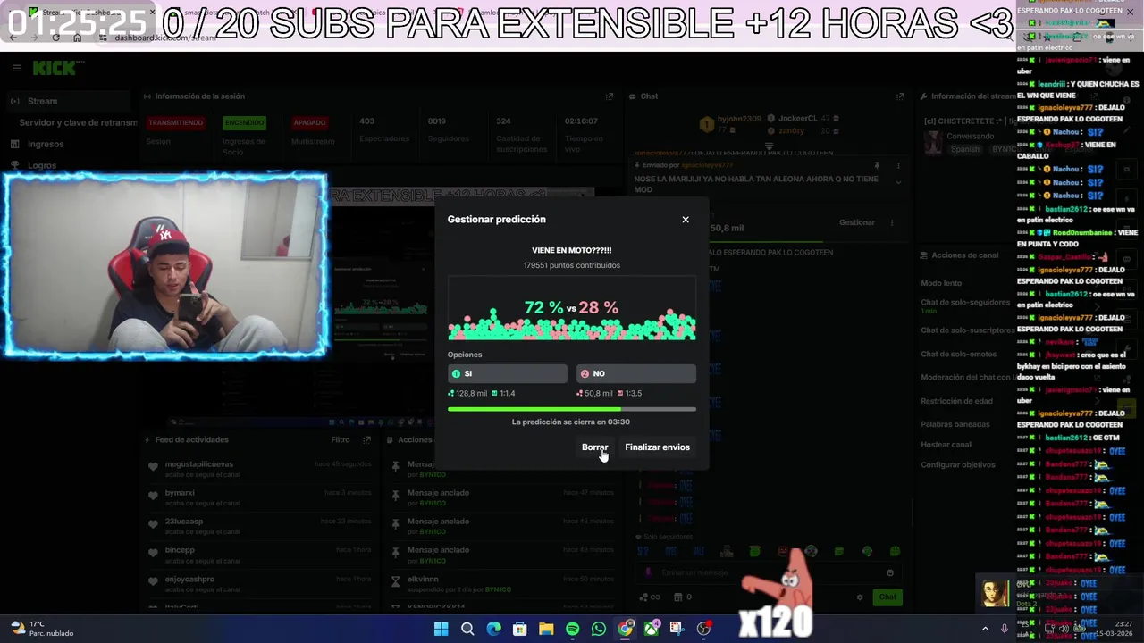Pop out the Información de la sesión panel
This screenshot has height=643, width=1144.
pos(610,96)
